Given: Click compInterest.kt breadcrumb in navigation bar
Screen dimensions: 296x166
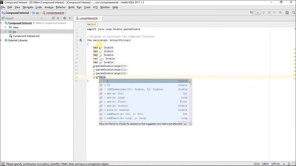Looking at the screenshot, I should [54, 13].
